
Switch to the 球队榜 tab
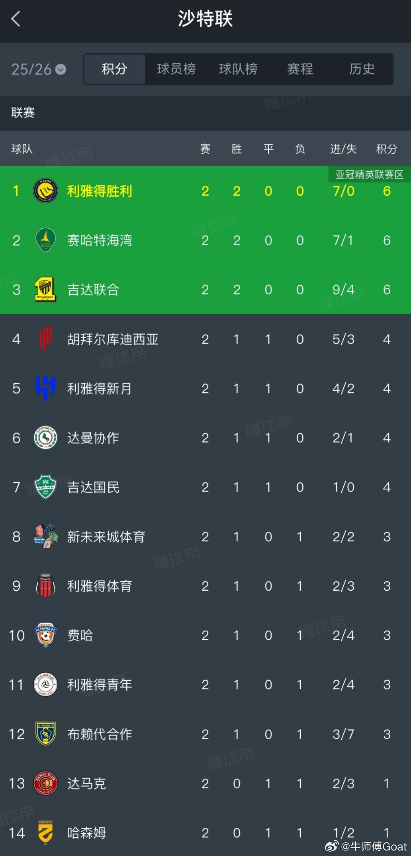(x=238, y=69)
